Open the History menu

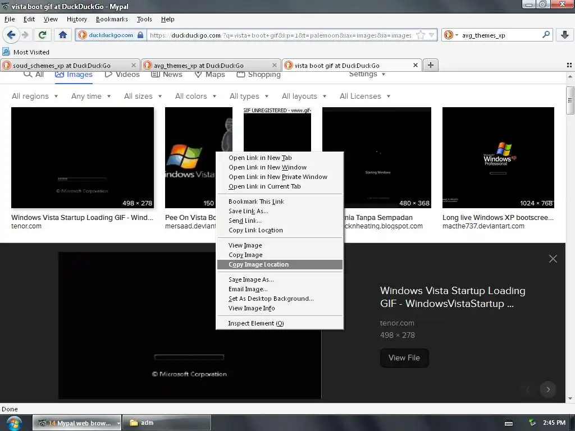[x=76, y=19]
